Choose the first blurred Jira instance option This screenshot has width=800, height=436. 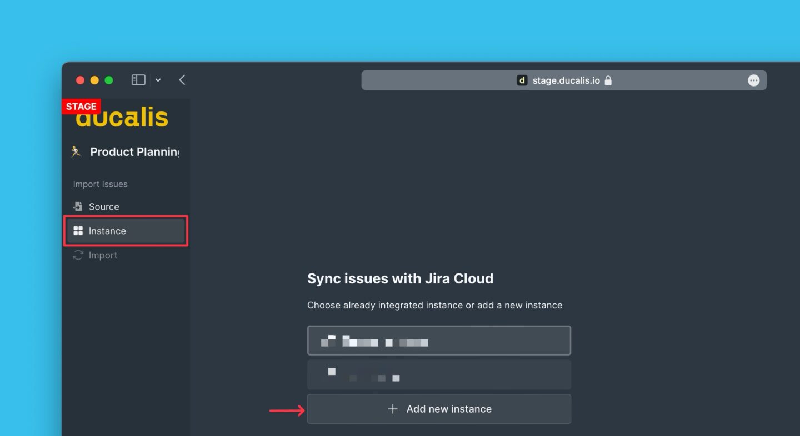[x=439, y=341]
